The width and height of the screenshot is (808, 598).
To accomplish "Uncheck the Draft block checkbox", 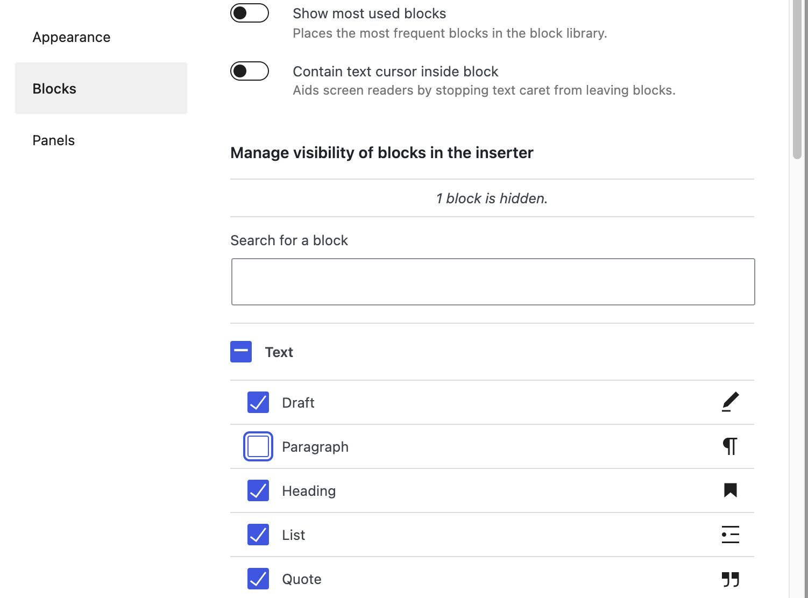I will (x=258, y=402).
